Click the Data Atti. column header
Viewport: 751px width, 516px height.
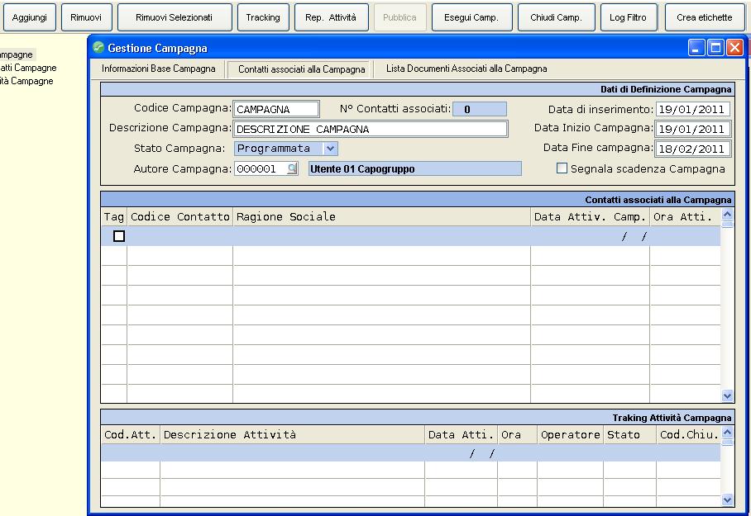(x=462, y=435)
